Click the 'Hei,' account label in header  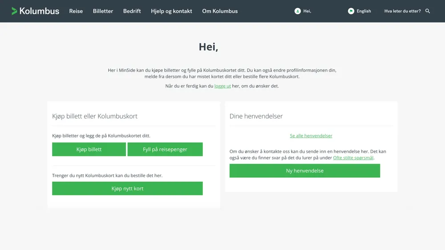[x=307, y=11]
